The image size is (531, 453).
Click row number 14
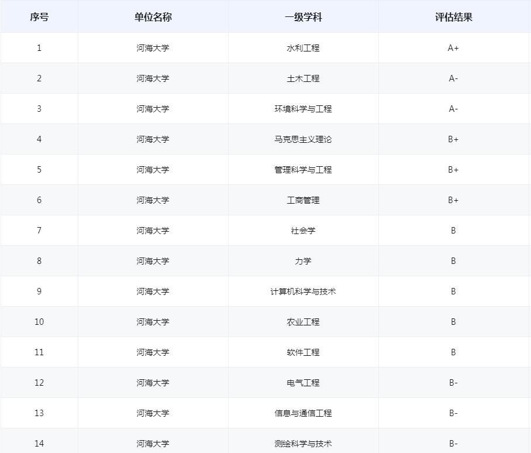pos(39,444)
